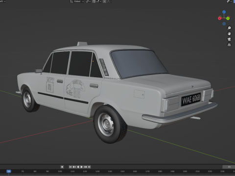Toggle the auto keying record button
The width and height of the screenshot is (235, 176).
click(62, 167)
